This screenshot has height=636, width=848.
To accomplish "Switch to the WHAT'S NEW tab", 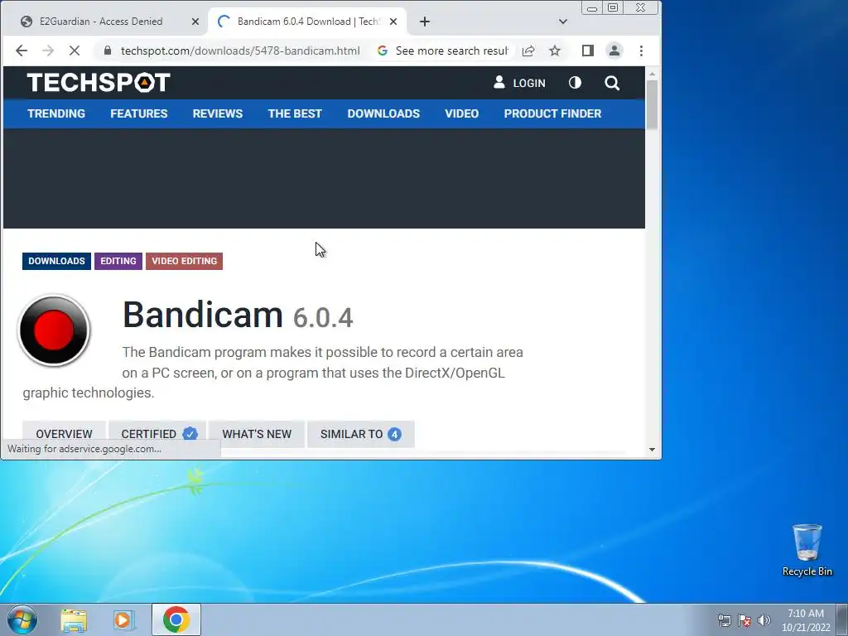I will (257, 434).
